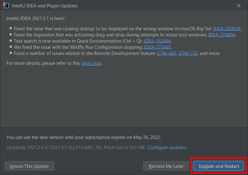Close the Plugin Updates dialog

click(239, 6)
